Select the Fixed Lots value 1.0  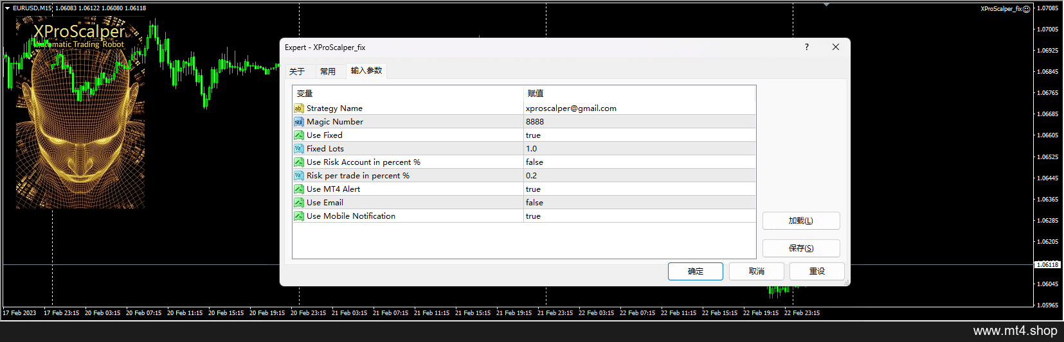[640, 149]
